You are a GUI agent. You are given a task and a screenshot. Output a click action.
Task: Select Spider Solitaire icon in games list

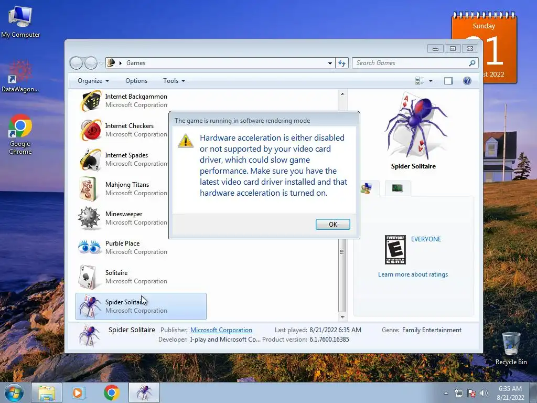(x=90, y=306)
